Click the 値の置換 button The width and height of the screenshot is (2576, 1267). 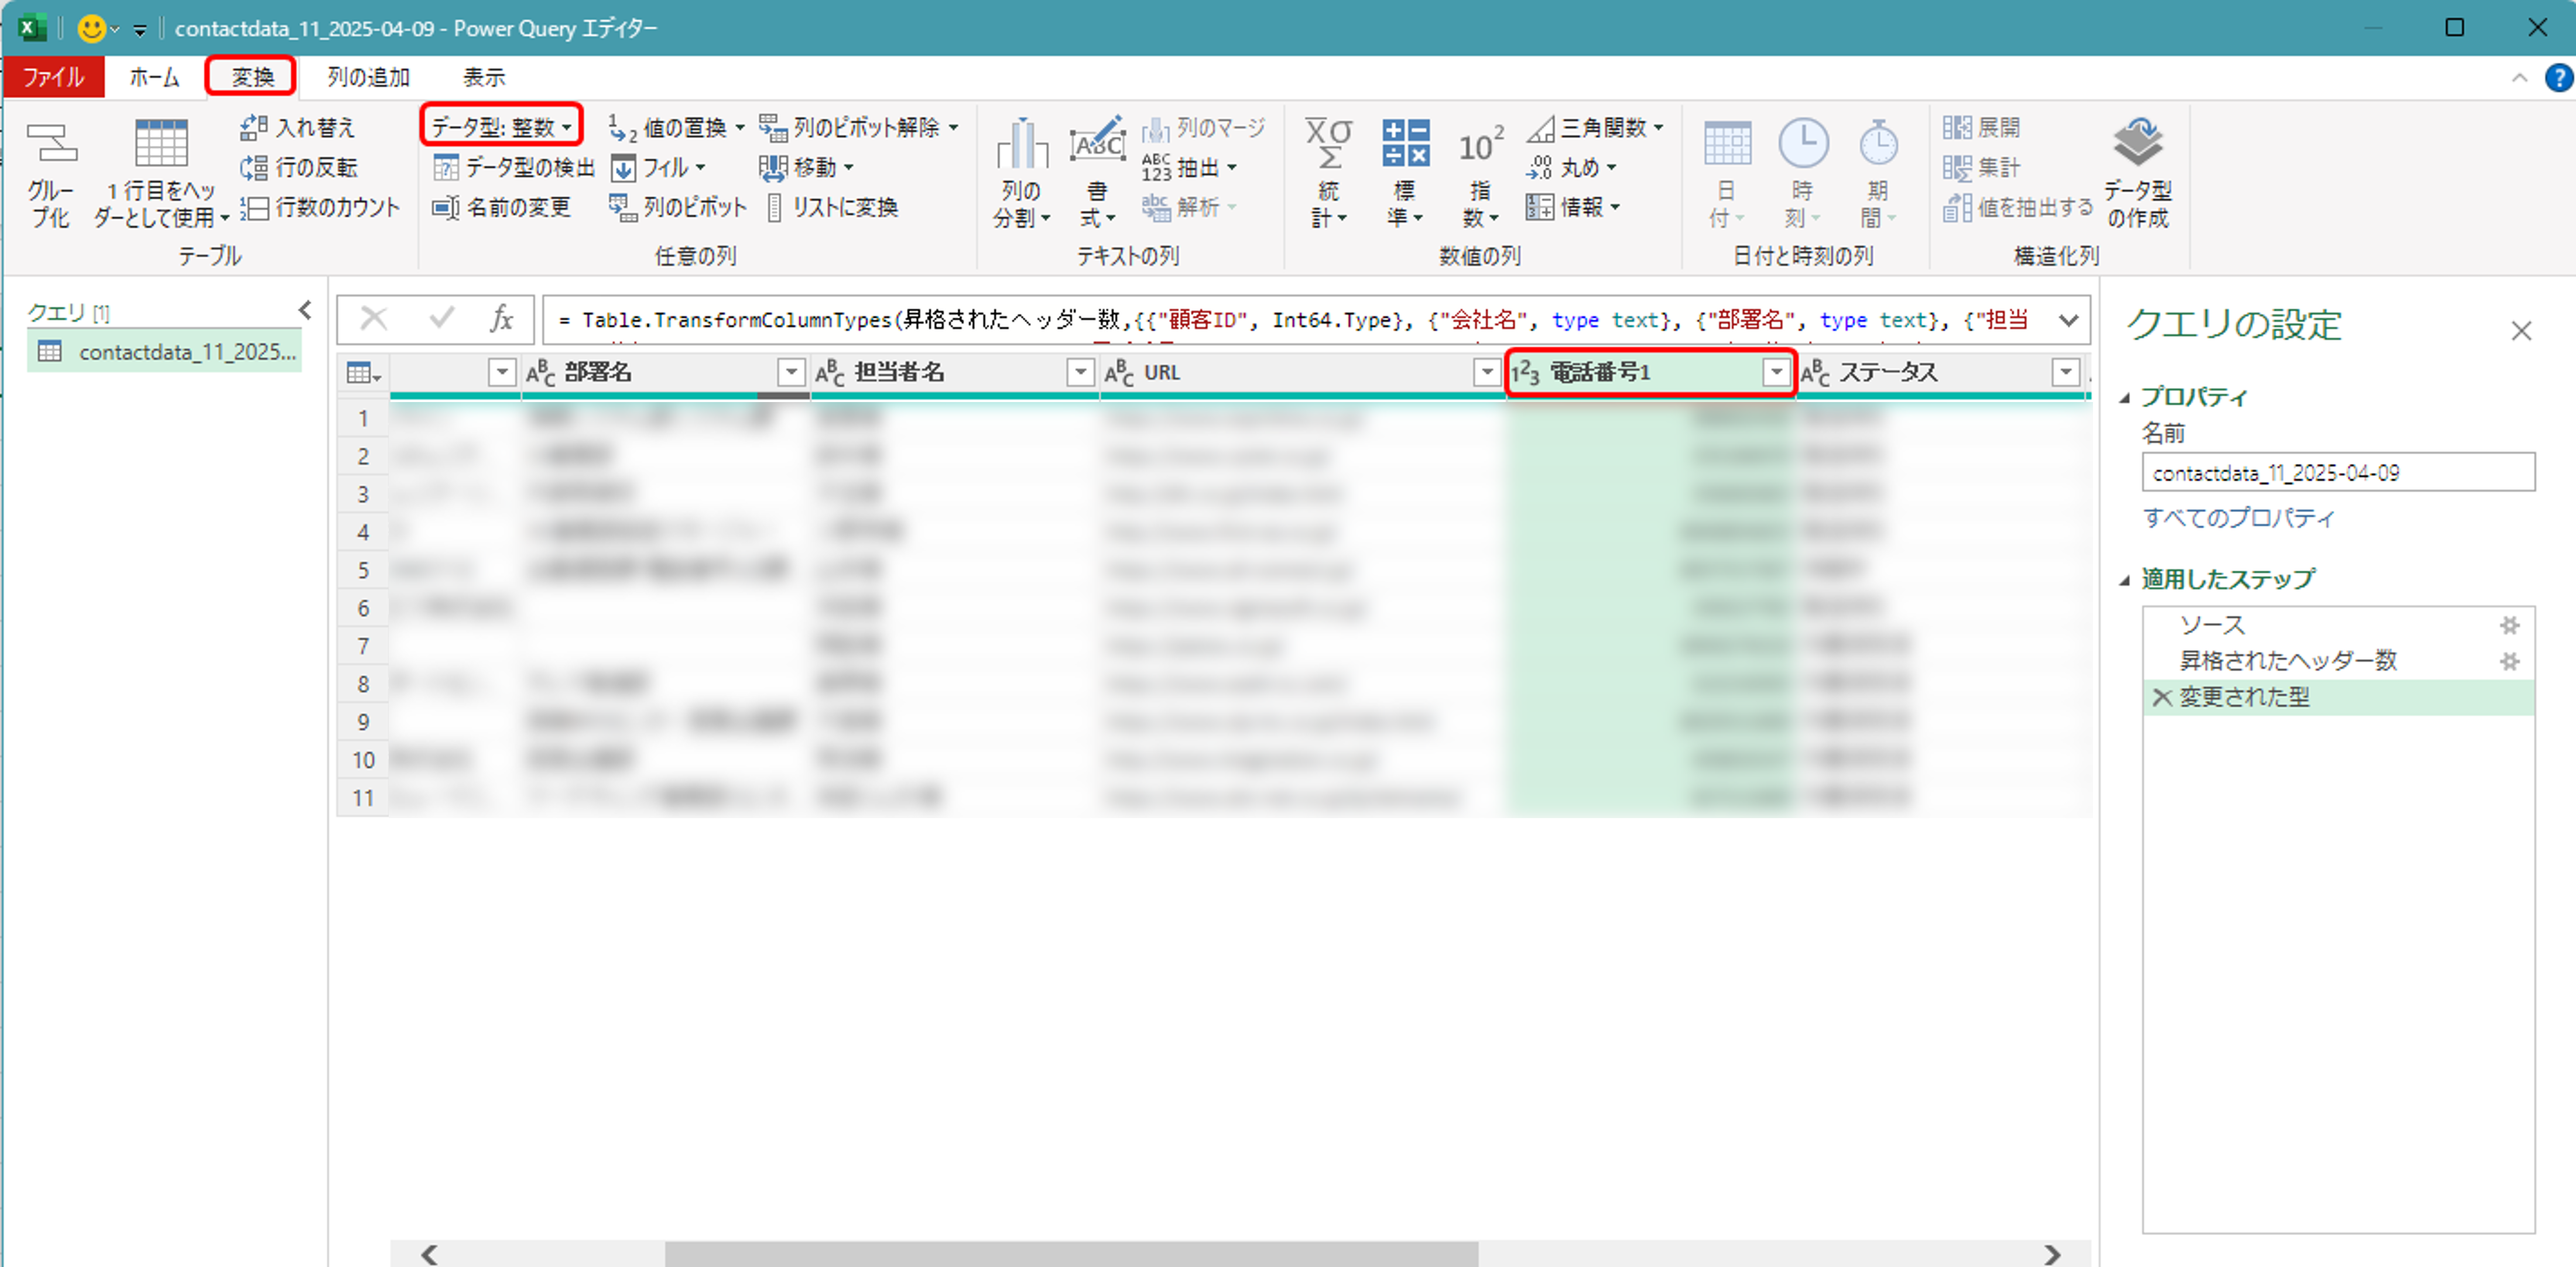pyautogui.click(x=675, y=128)
